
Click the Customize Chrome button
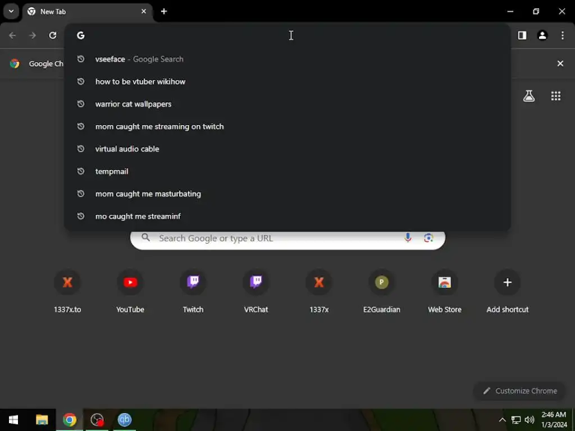[x=519, y=391]
